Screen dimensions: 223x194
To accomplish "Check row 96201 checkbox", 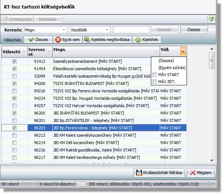I will tap(14, 120).
